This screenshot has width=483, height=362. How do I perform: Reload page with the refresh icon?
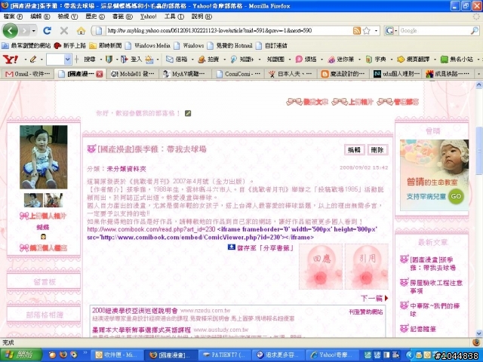coord(47,30)
